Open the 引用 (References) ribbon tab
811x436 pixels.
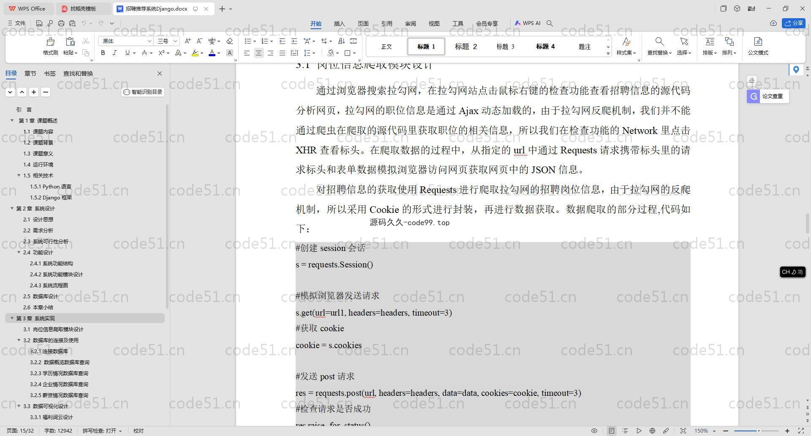[386, 23]
